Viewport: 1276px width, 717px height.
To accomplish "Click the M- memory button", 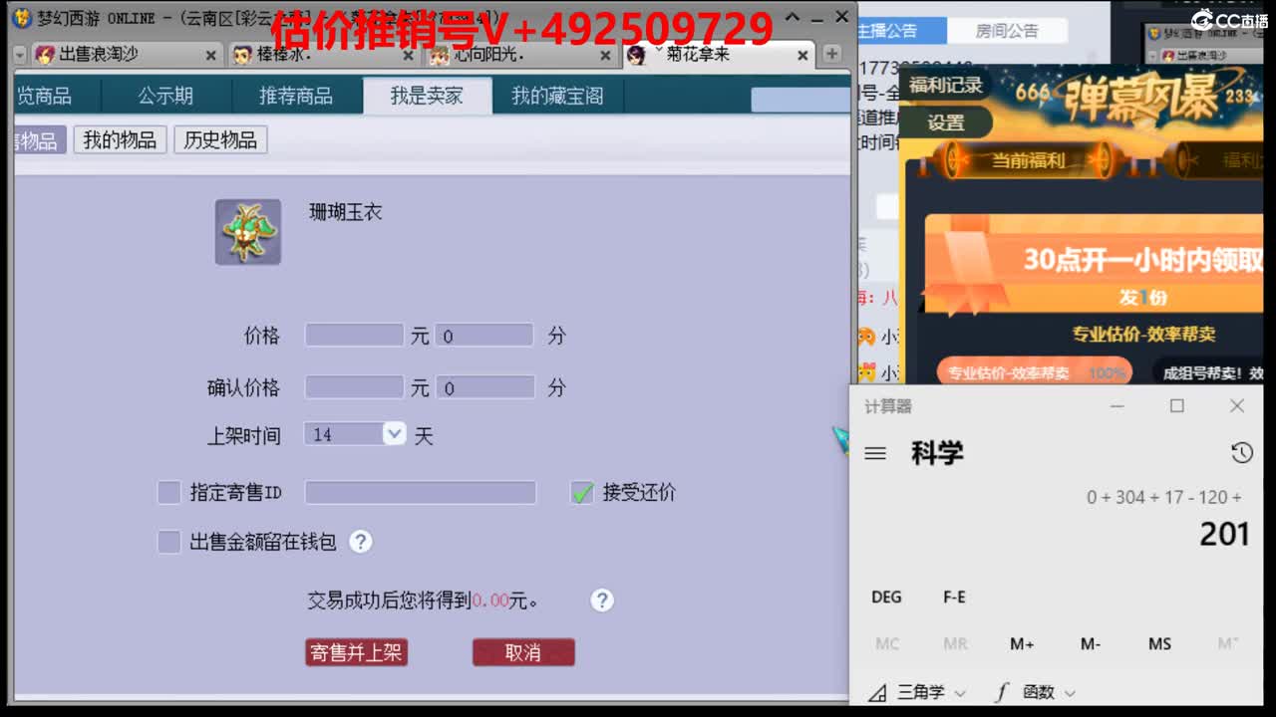I will click(x=1091, y=644).
